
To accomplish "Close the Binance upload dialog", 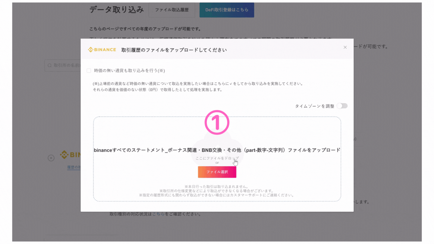I will (345, 47).
